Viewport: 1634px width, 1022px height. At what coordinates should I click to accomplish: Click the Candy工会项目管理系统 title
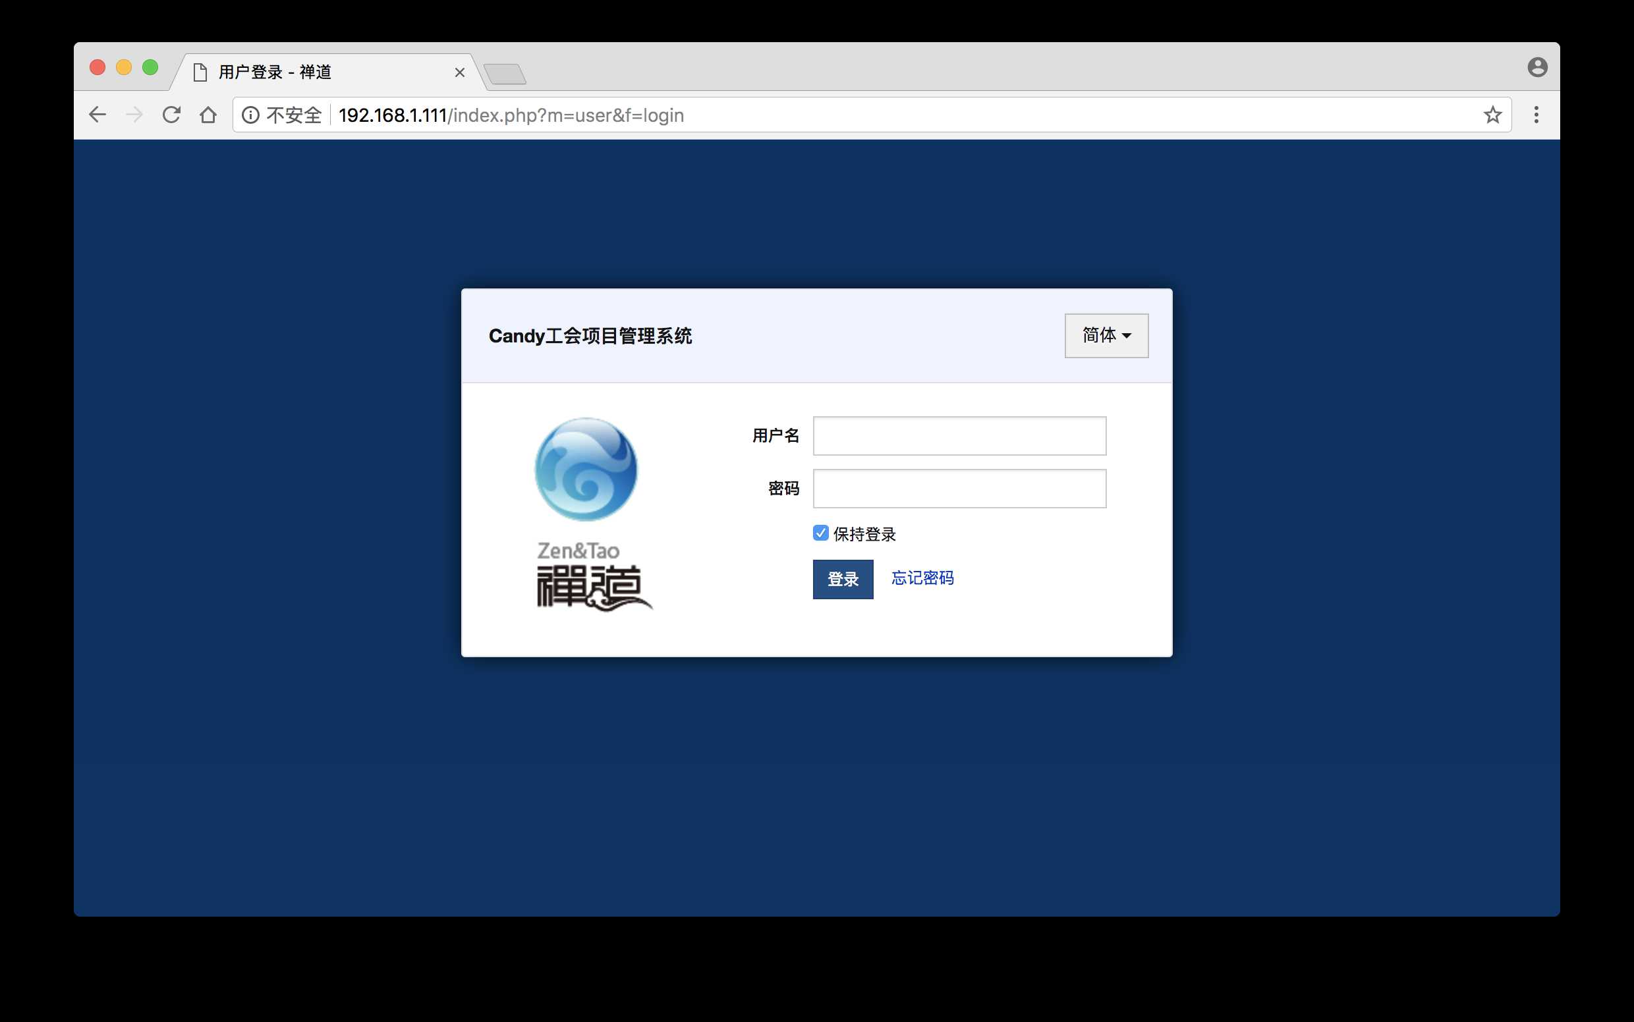tap(590, 336)
